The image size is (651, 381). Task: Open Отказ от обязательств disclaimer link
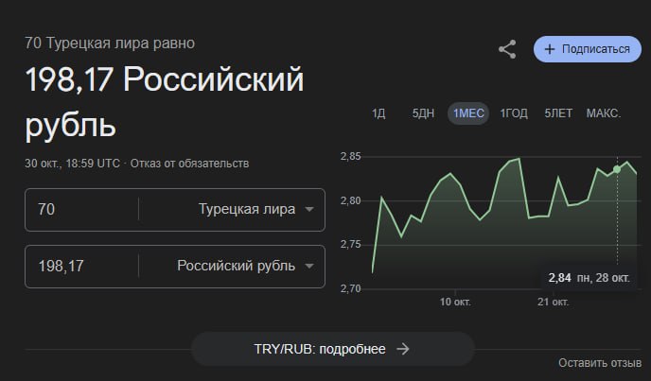(190, 164)
